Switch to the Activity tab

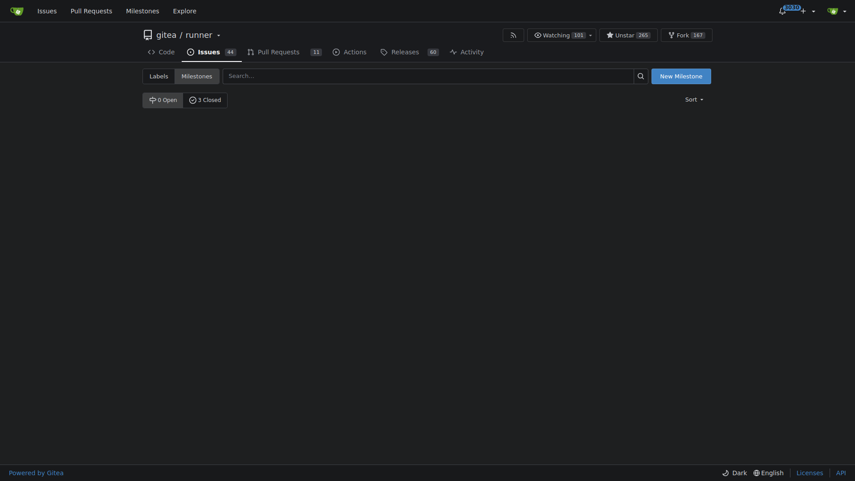click(467, 52)
